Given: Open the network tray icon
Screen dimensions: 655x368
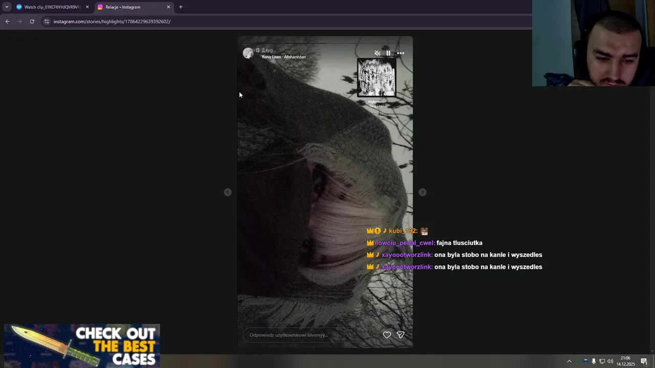Looking at the screenshot, I should [x=602, y=361].
